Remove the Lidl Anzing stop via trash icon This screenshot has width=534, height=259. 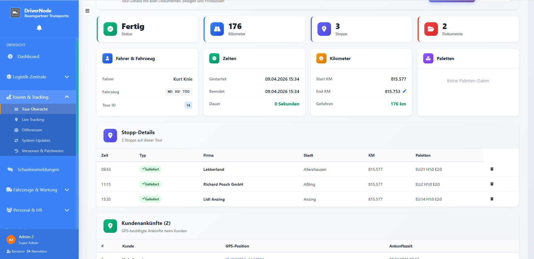(x=492, y=199)
